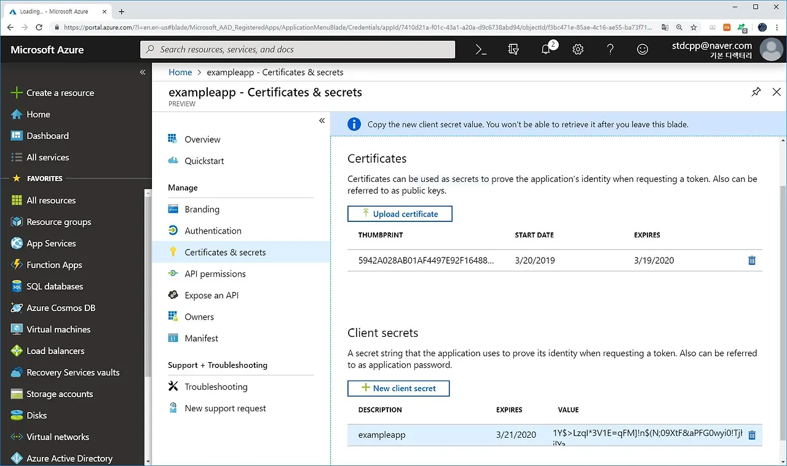Click the Storage accounts icon
The height and width of the screenshot is (466, 787).
17,394
